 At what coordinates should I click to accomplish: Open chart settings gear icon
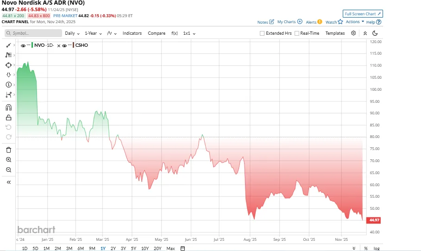[353, 33]
